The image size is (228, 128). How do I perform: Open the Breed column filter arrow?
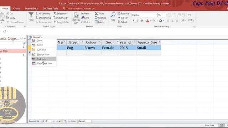click(x=82, y=42)
